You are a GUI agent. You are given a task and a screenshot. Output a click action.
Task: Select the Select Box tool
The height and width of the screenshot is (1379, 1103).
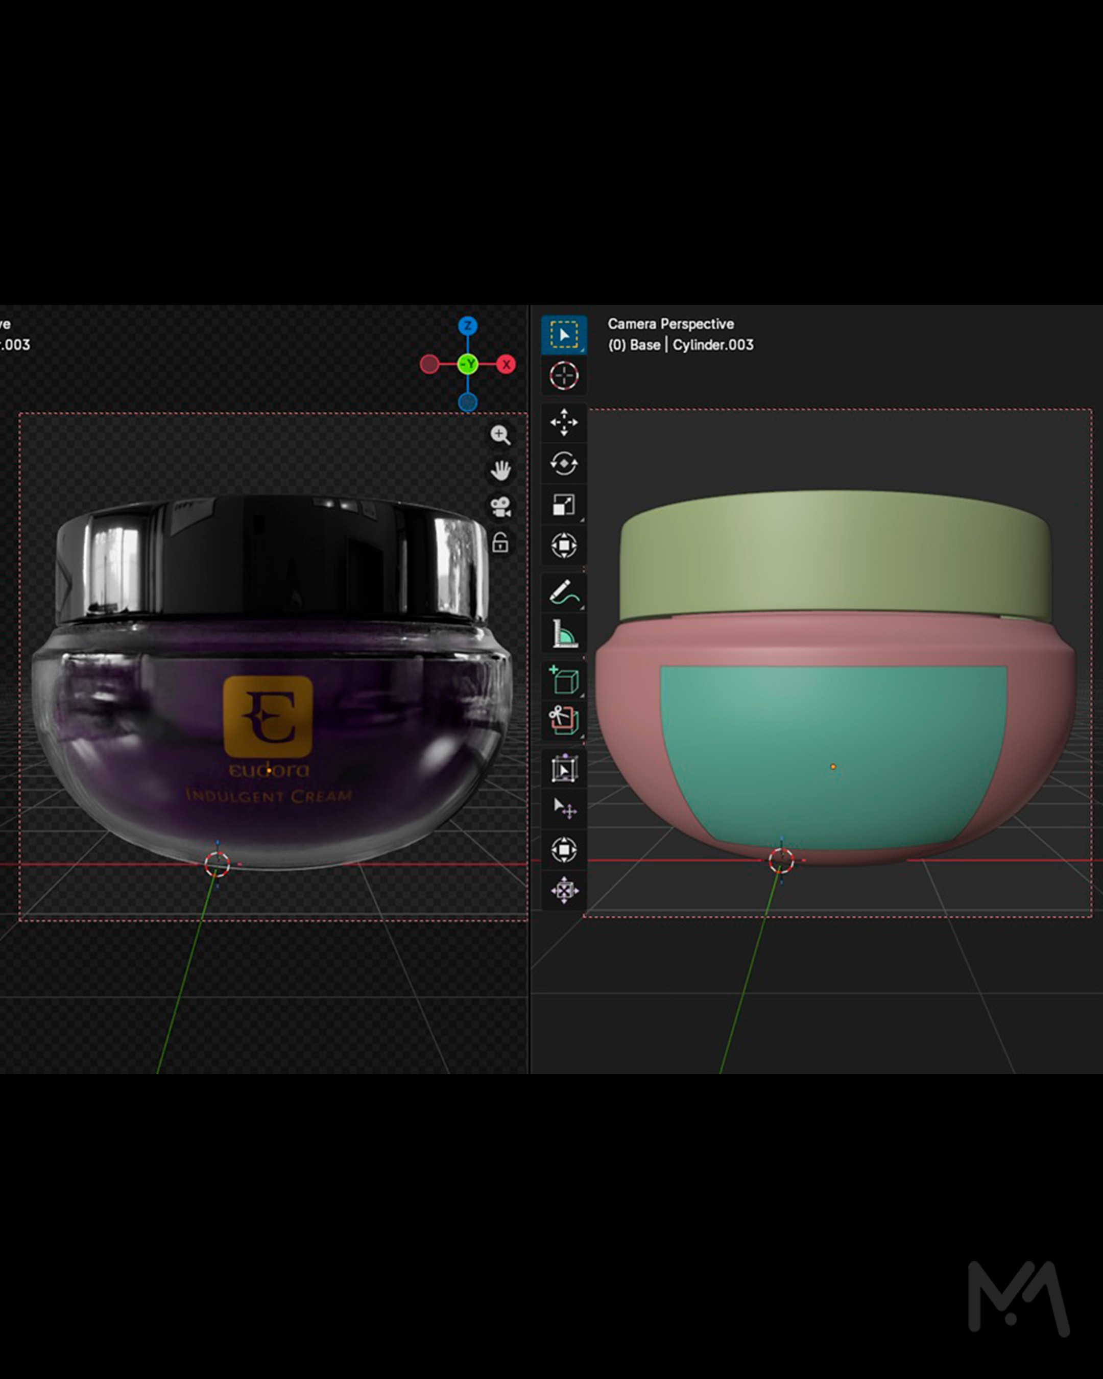563,335
